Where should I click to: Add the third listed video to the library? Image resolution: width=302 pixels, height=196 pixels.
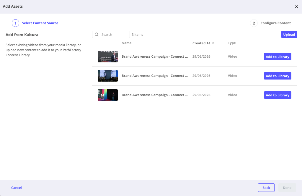click(x=277, y=95)
